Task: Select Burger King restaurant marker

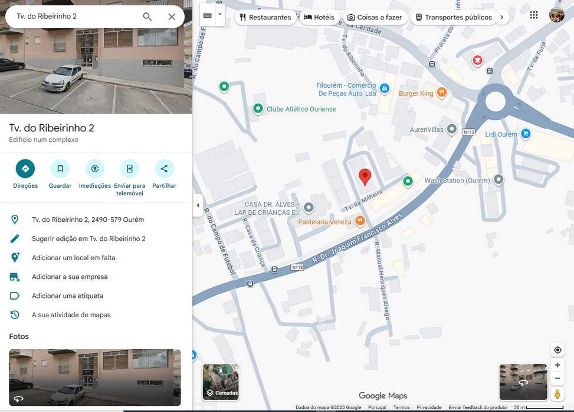Action: coord(442,92)
